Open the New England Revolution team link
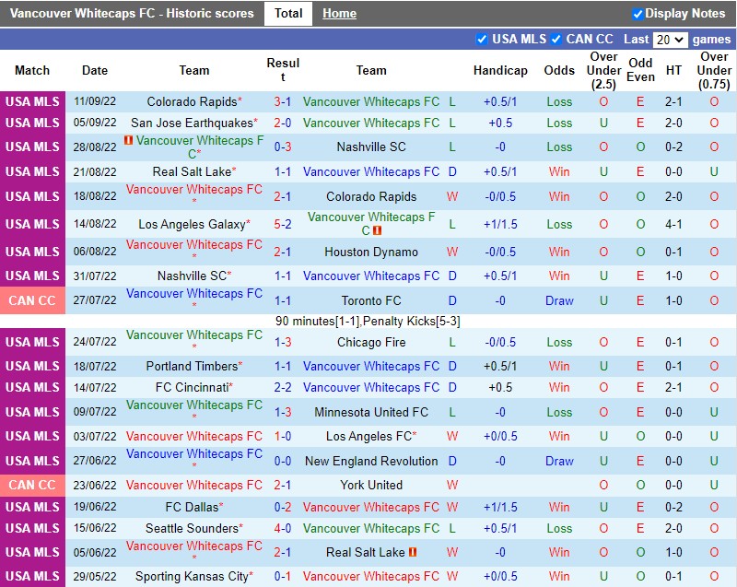 (371, 461)
